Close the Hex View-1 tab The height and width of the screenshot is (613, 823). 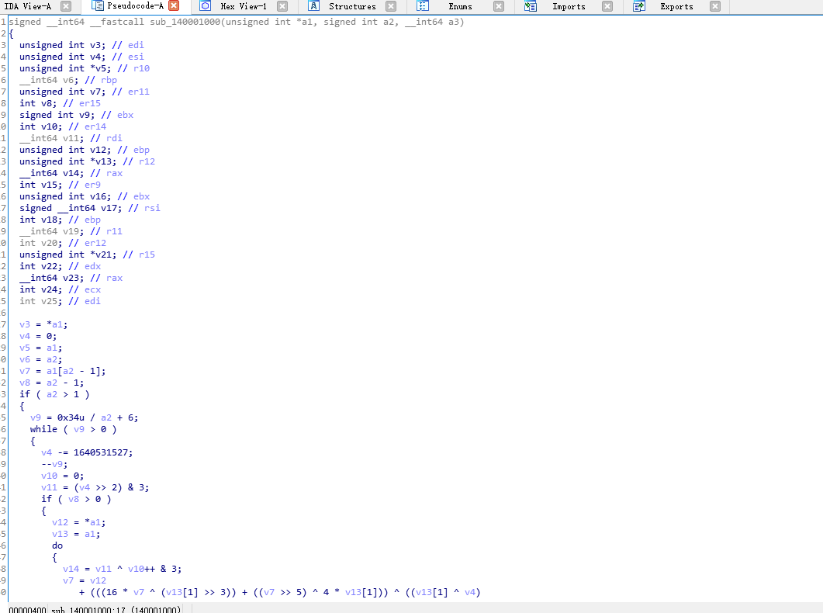pos(282,6)
